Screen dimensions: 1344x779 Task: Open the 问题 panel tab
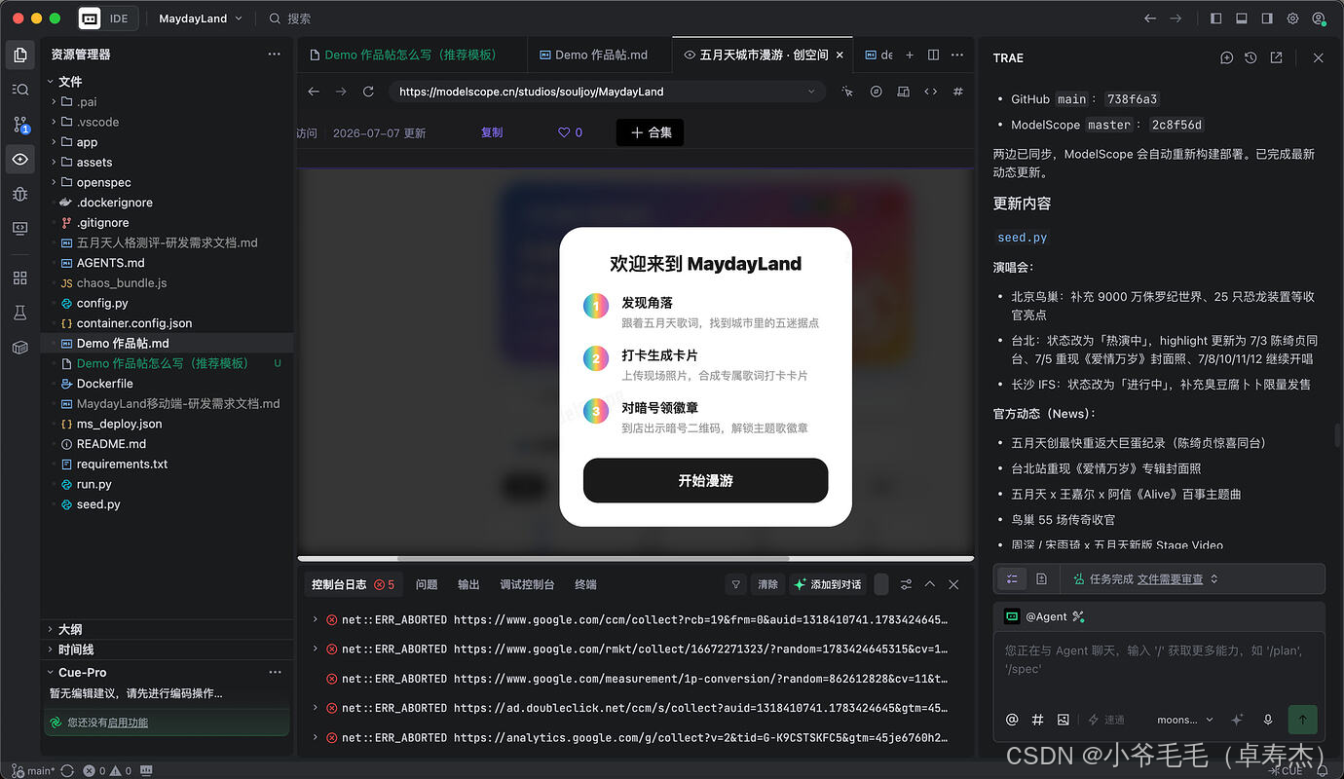coord(427,584)
